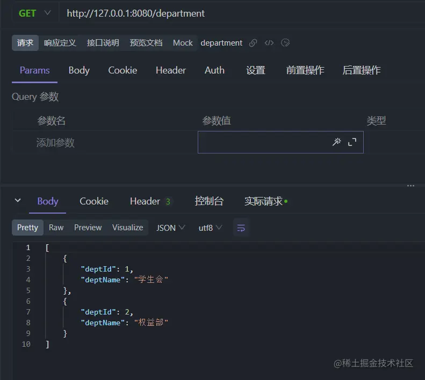This screenshot has width=425, height=380.
Task: Click the "学生会" value in response
Action: pyautogui.click(x=151, y=280)
